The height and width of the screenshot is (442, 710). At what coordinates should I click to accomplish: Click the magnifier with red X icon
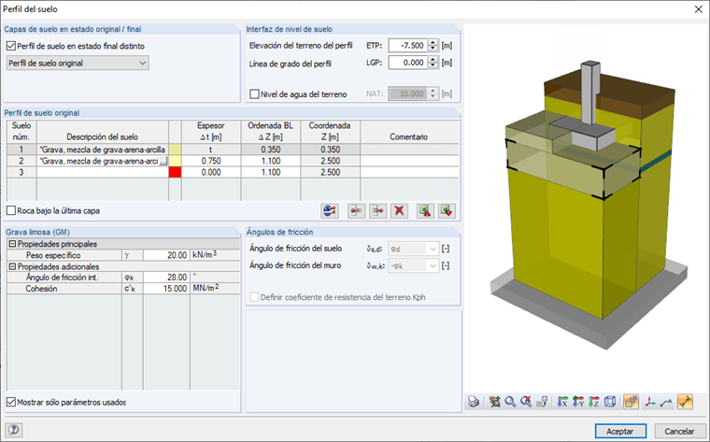[526, 402]
